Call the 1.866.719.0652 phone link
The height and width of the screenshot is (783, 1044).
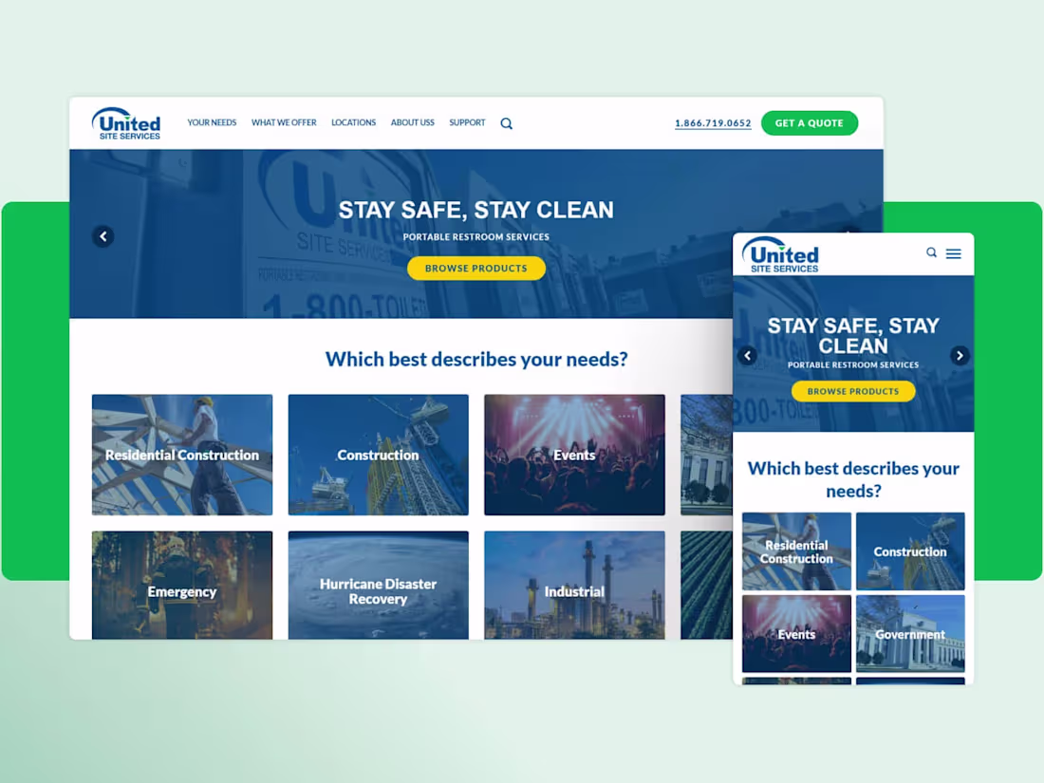[712, 122]
